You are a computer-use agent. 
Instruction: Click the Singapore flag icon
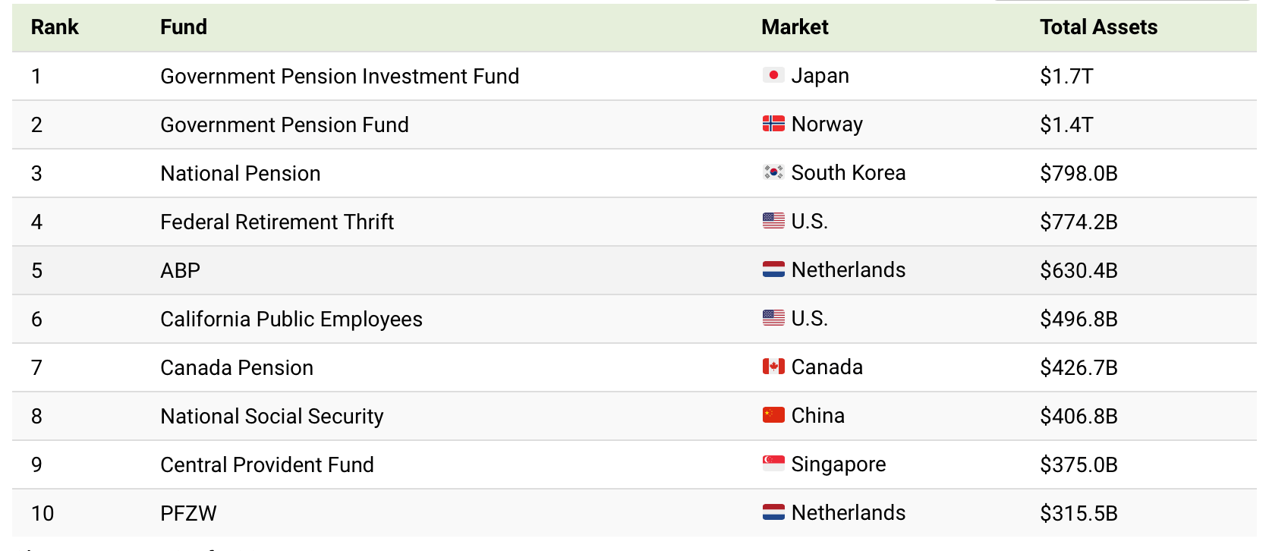[773, 464]
